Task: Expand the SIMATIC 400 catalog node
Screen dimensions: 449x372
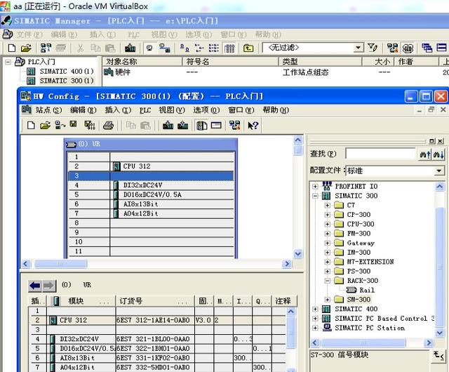Action: point(315,309)
